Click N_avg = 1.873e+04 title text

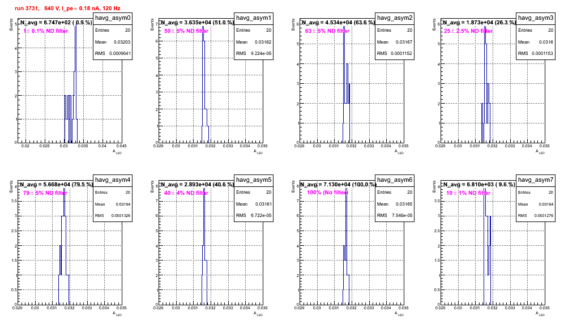pyautogui.click(x=479, y=22)
